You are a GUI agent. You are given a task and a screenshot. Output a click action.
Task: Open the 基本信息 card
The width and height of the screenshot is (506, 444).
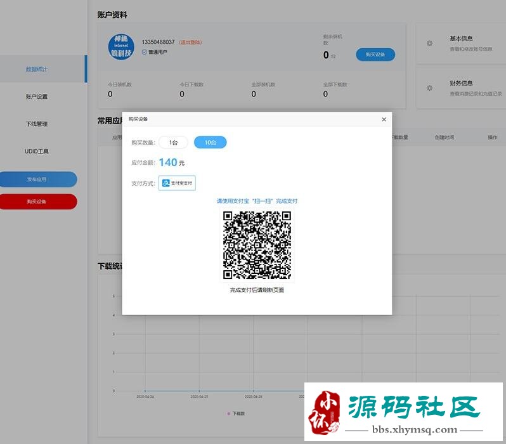[x=461, y=43]
